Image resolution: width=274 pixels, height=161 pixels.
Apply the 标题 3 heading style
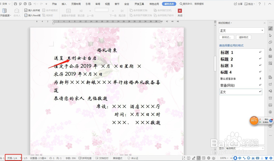tap(241, 66)
